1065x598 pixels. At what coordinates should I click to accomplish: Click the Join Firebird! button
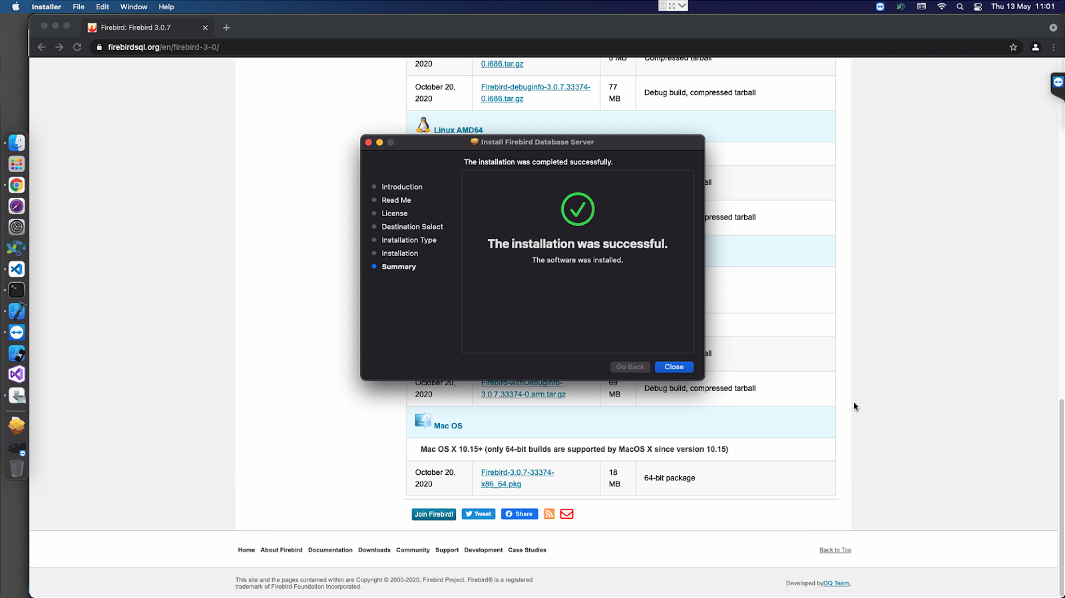pos(434,514)
